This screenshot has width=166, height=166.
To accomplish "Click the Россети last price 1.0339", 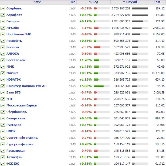I will [x=159, y=47].
